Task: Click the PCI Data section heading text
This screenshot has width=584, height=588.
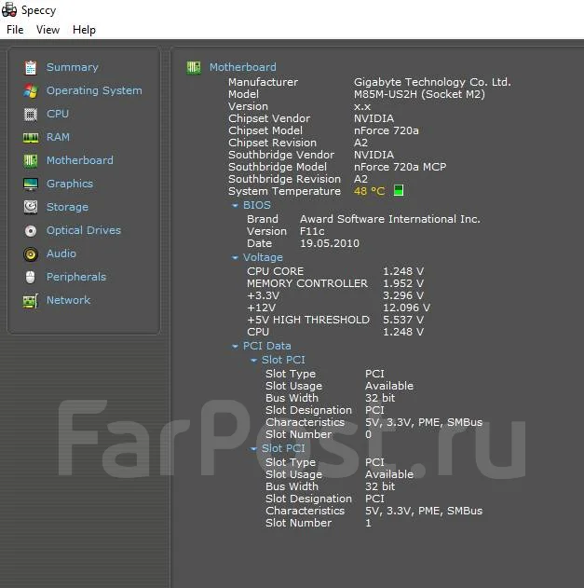Action: coord(267,346)
